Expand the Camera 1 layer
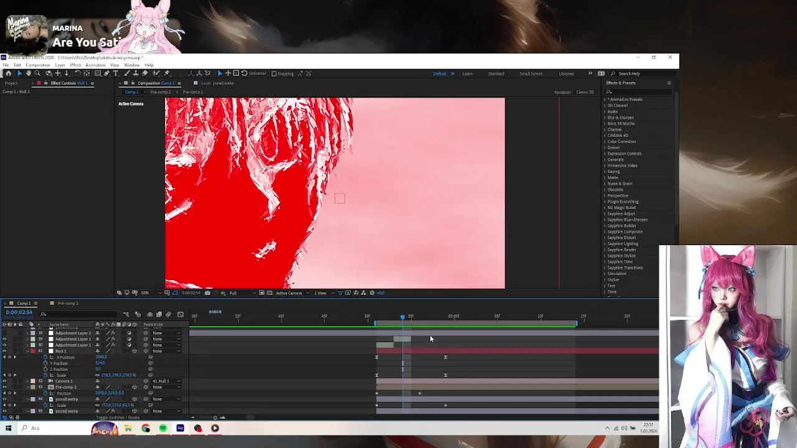This screenshot has width=797, height=448. click(27, 381)
